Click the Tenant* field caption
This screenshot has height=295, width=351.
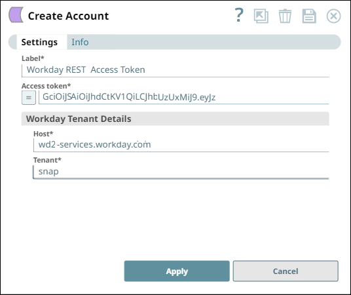[x=47, y=160]
